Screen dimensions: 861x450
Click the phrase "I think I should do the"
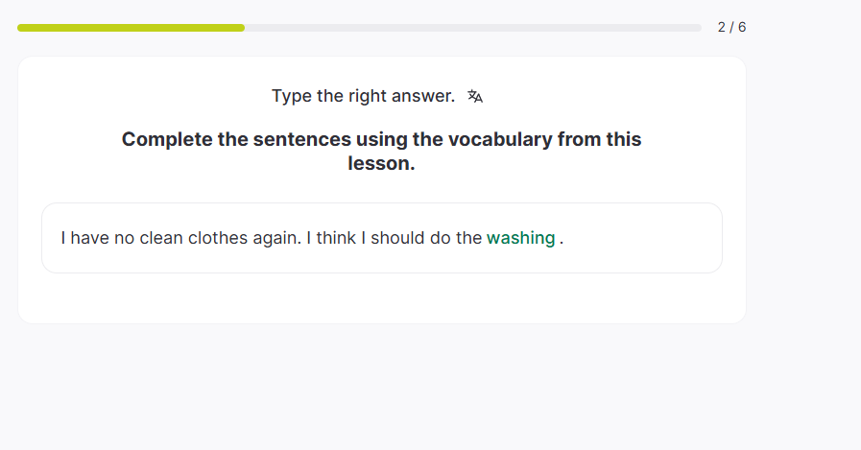[x=394, y=238]
